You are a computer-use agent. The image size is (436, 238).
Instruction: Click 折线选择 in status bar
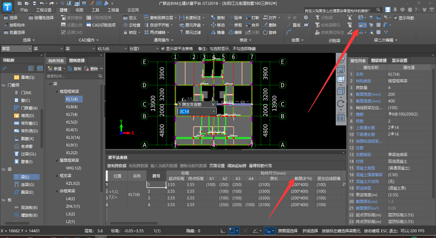[310, 231]
